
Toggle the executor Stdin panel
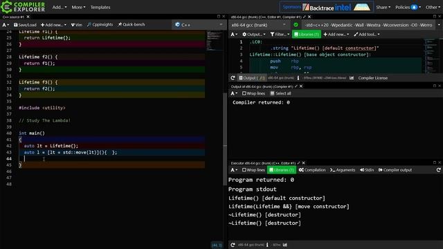(366, 170)
